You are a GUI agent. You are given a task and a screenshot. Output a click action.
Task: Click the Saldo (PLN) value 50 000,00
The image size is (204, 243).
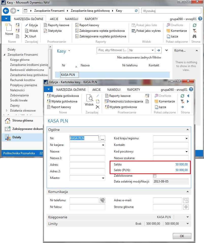coord(181,170)
